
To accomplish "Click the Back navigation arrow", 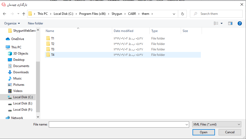I will (x=4, y=14).
